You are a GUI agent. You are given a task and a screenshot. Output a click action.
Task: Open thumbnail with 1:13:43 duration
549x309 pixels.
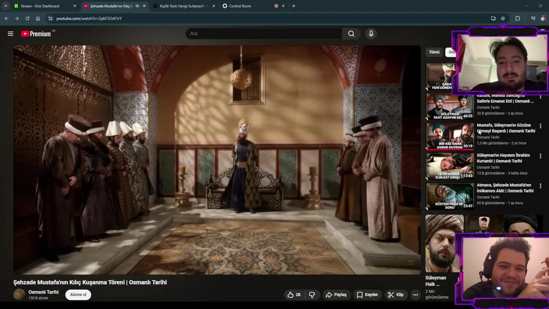[x=450, y=167]
